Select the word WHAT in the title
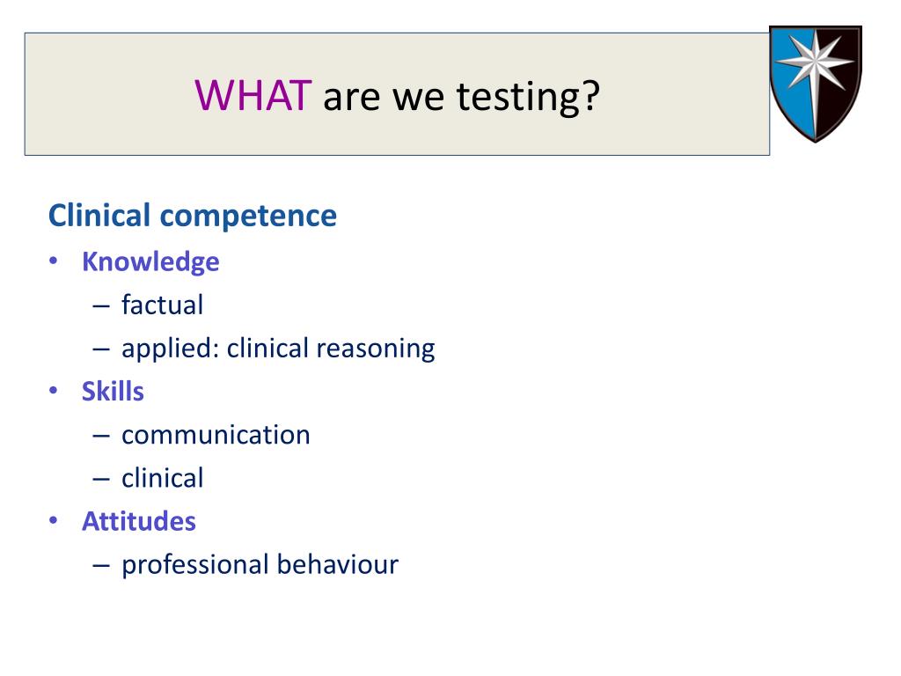This screenshot has width=901, height=676. tap(253, 95)
